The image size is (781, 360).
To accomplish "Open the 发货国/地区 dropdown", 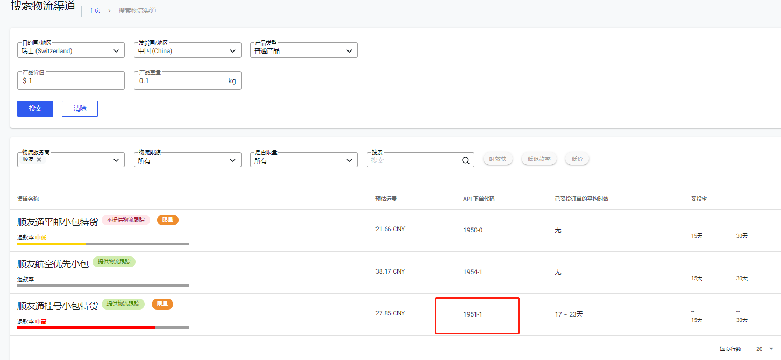I will tap(188, 50).
